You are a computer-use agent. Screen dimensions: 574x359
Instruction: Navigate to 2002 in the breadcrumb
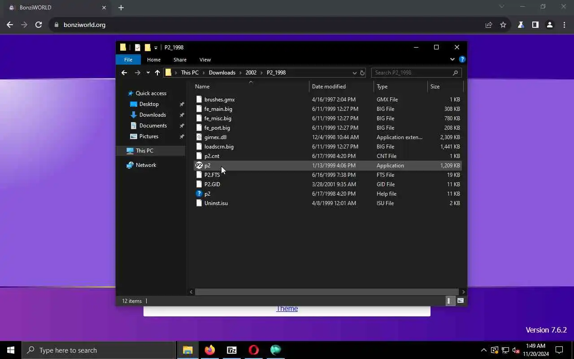(x=251, y=73)
